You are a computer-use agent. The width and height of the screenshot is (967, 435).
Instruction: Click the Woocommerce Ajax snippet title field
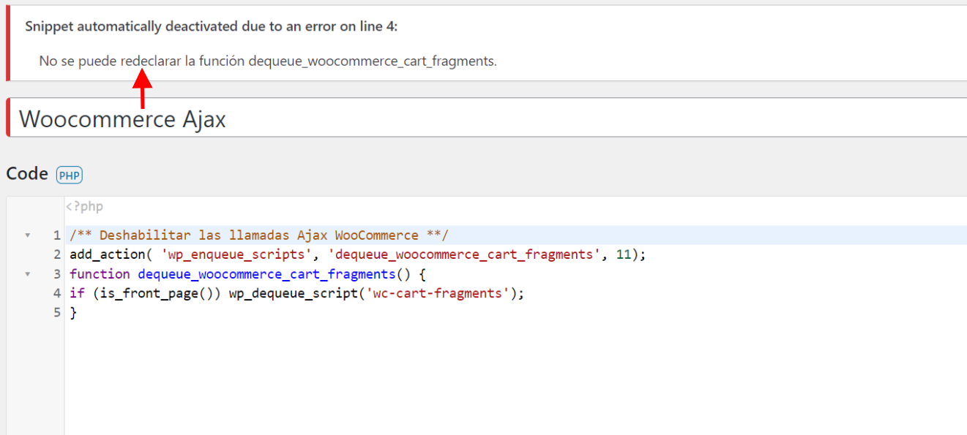tap(488, 118)
